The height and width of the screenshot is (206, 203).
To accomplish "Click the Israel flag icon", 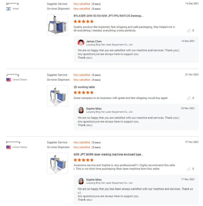I will (x=8, y=9).
